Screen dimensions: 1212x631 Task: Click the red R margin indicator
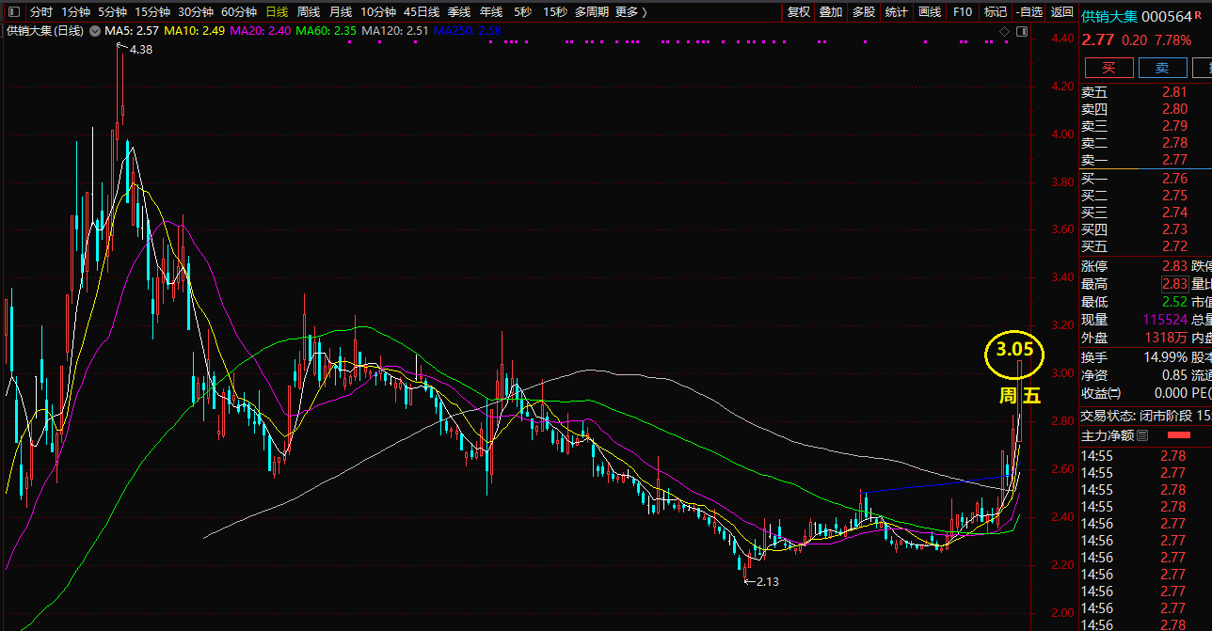pos(1198,14)
